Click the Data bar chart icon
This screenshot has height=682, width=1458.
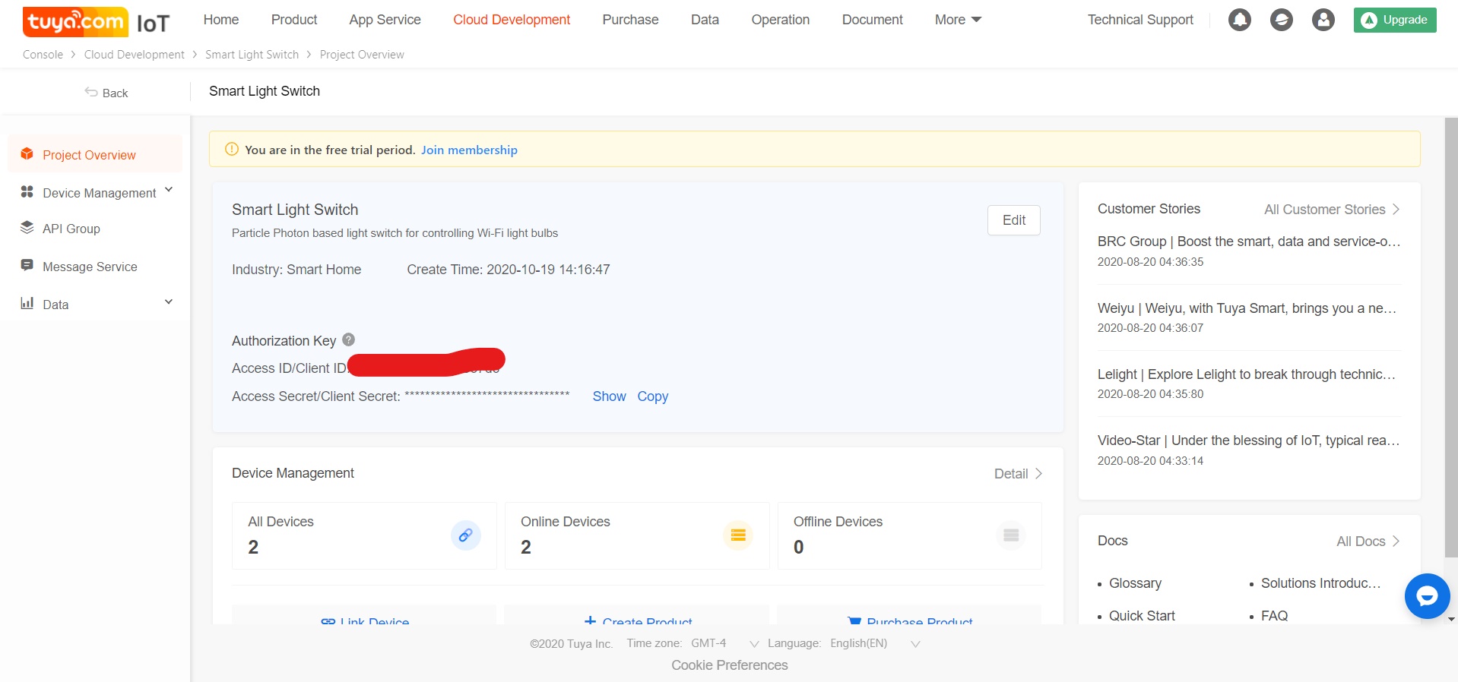point(27,304)
